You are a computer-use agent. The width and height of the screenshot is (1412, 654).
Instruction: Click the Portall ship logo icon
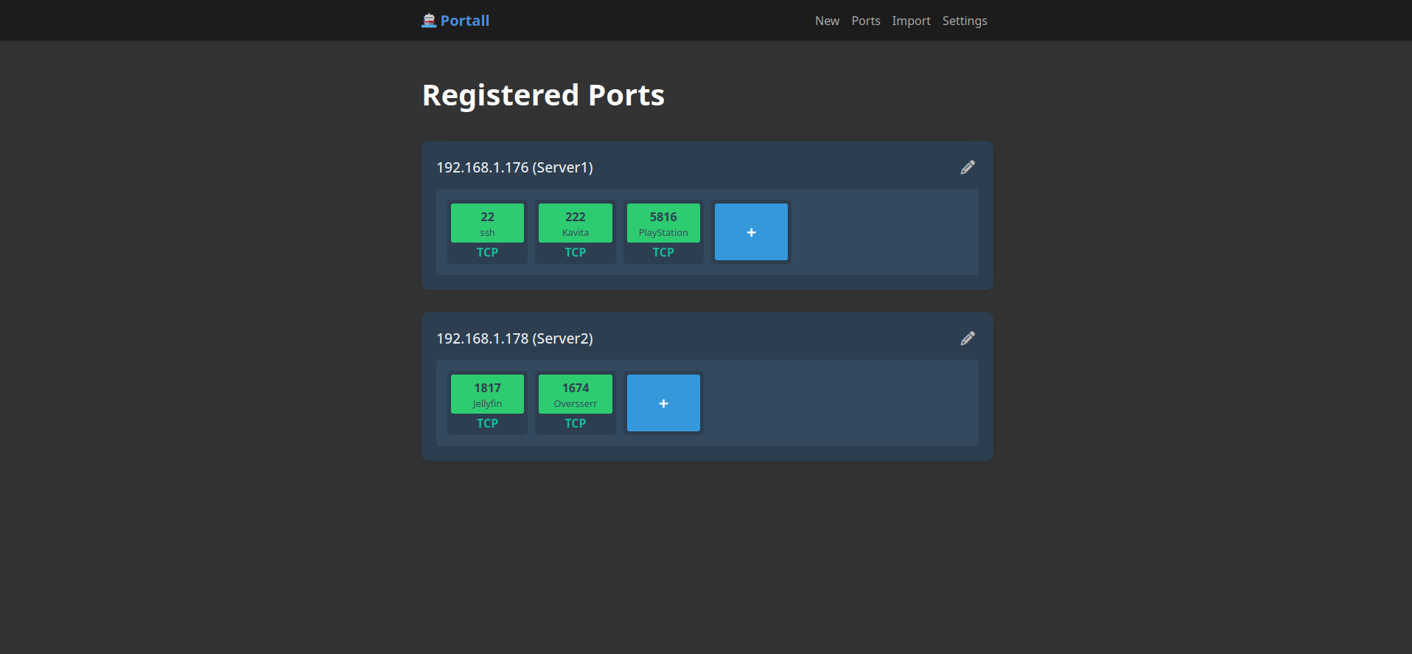coord(428,21)
